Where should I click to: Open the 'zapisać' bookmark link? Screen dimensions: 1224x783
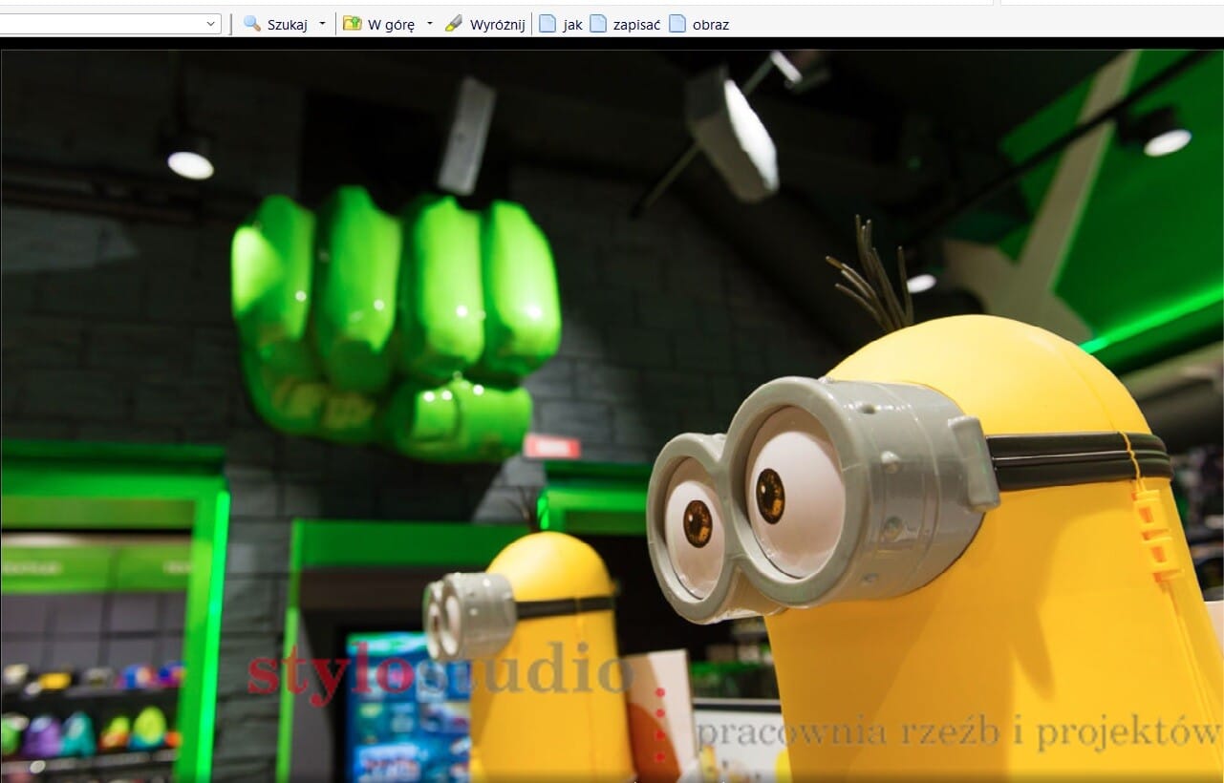click(637, 25)
